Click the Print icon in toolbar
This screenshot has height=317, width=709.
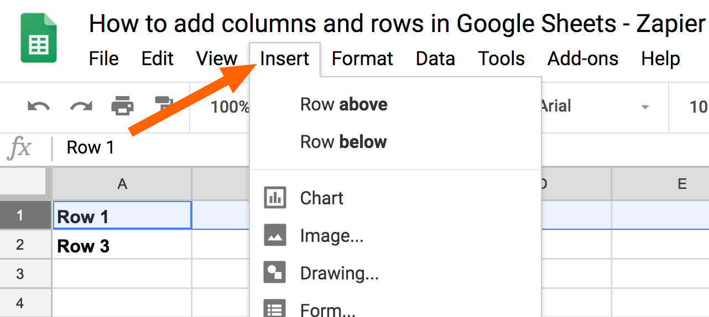[x=122, y=105]
